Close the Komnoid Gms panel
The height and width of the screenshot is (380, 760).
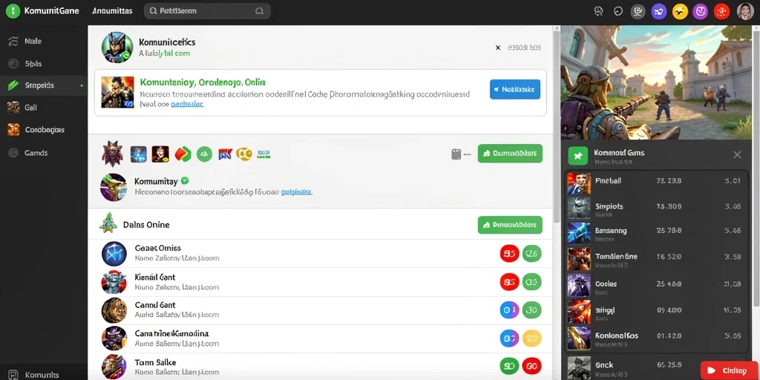[737, 155]
